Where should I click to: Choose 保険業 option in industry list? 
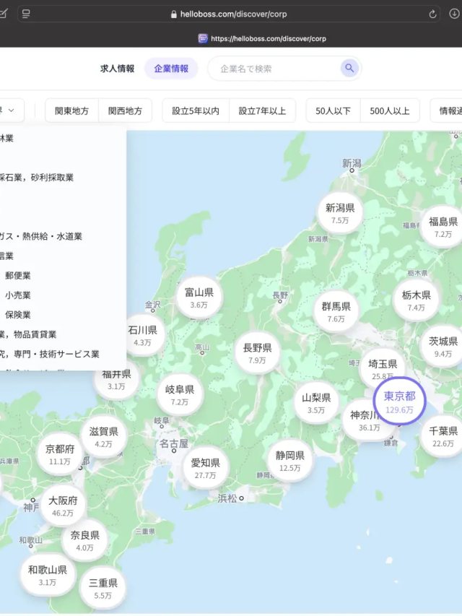pos(18,315)
